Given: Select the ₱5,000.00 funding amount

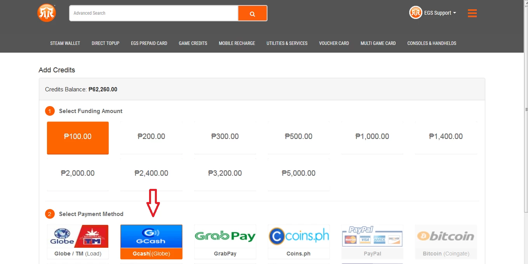Looking at the screenshot, I should tap(299, 175).
